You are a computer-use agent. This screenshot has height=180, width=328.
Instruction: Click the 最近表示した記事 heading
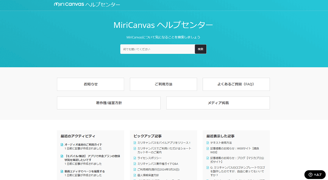(x=220, y=136)
